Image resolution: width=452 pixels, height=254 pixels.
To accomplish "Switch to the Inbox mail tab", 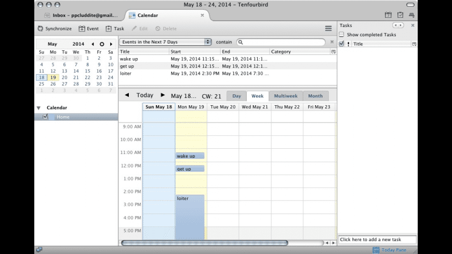I will coord(81,15).
